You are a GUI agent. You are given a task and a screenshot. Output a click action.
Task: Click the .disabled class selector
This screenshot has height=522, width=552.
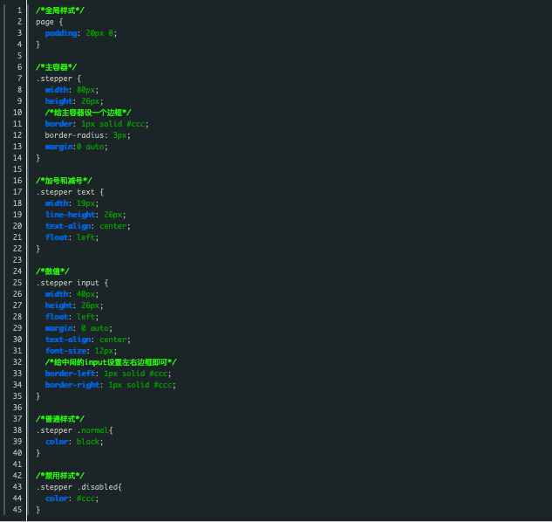click(99, 486)
